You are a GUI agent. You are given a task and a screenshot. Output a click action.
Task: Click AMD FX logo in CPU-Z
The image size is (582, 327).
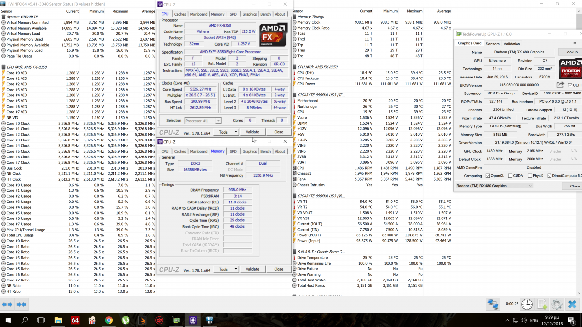pyautogui.click(x=274, y=35)
